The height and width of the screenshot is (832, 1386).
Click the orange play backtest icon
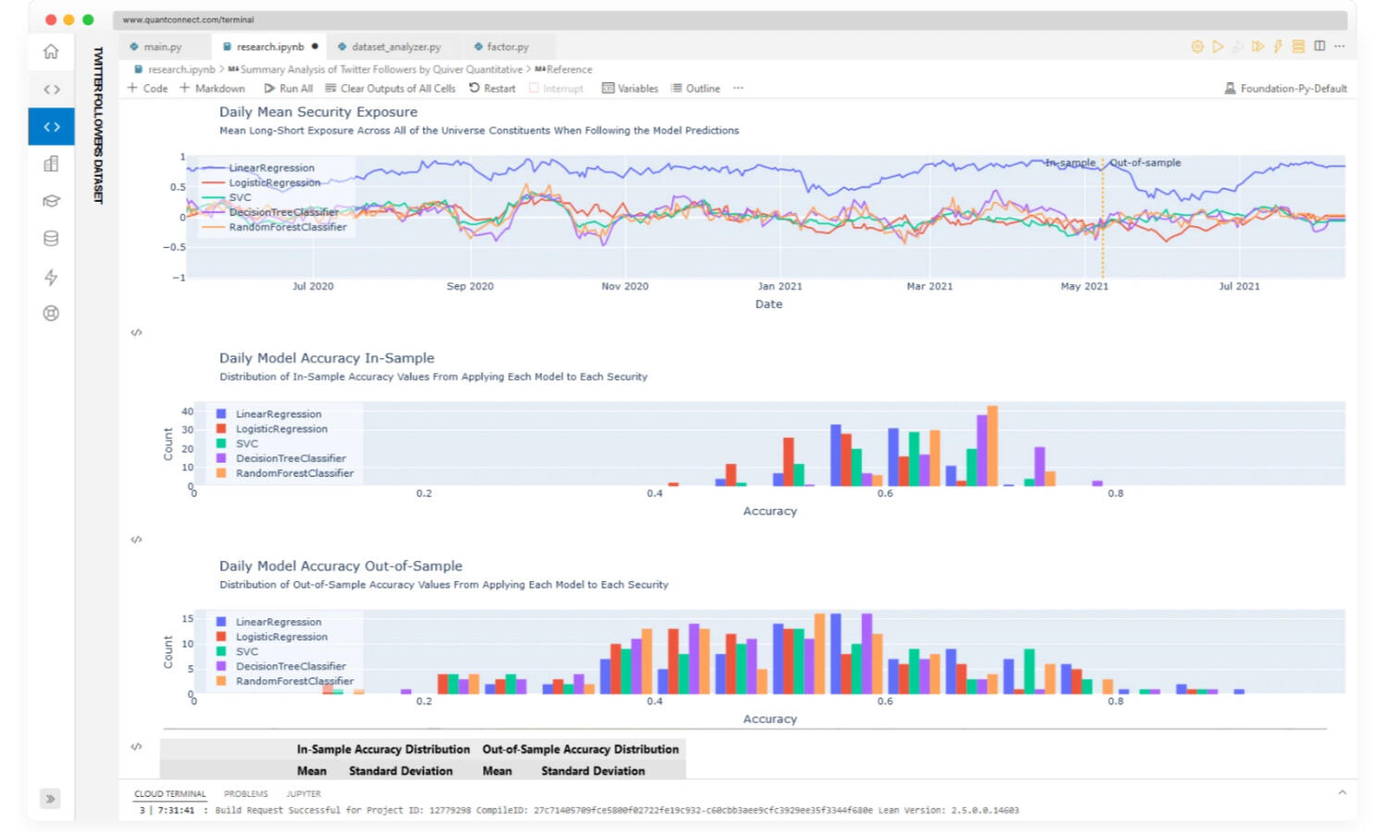(x=1218, y=46)
